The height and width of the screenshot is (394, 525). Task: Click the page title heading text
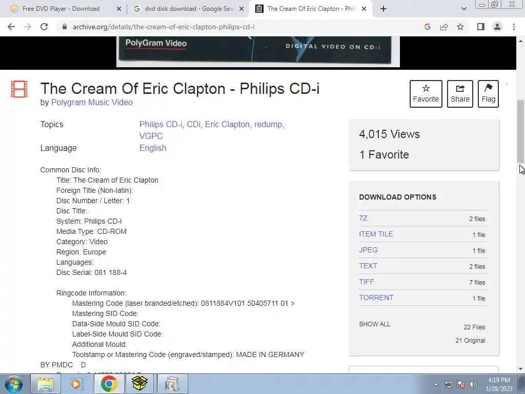tap(180, 88)
